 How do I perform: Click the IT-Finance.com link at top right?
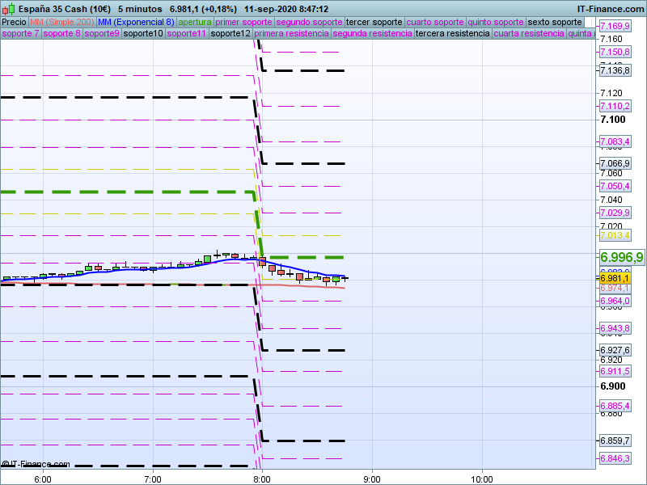point(610,8)
